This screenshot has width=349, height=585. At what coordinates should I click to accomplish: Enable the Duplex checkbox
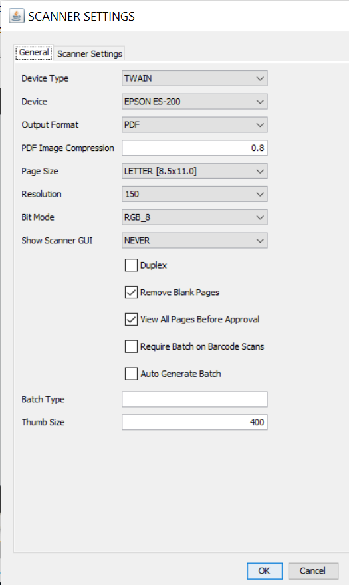tap(131, 265)
